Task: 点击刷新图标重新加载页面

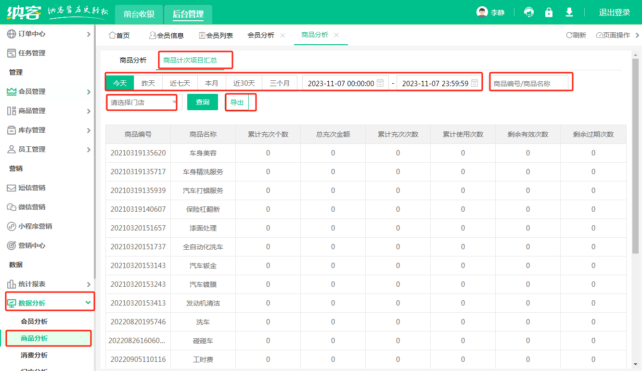Action: pyautogui.click(x=576, y=35)
